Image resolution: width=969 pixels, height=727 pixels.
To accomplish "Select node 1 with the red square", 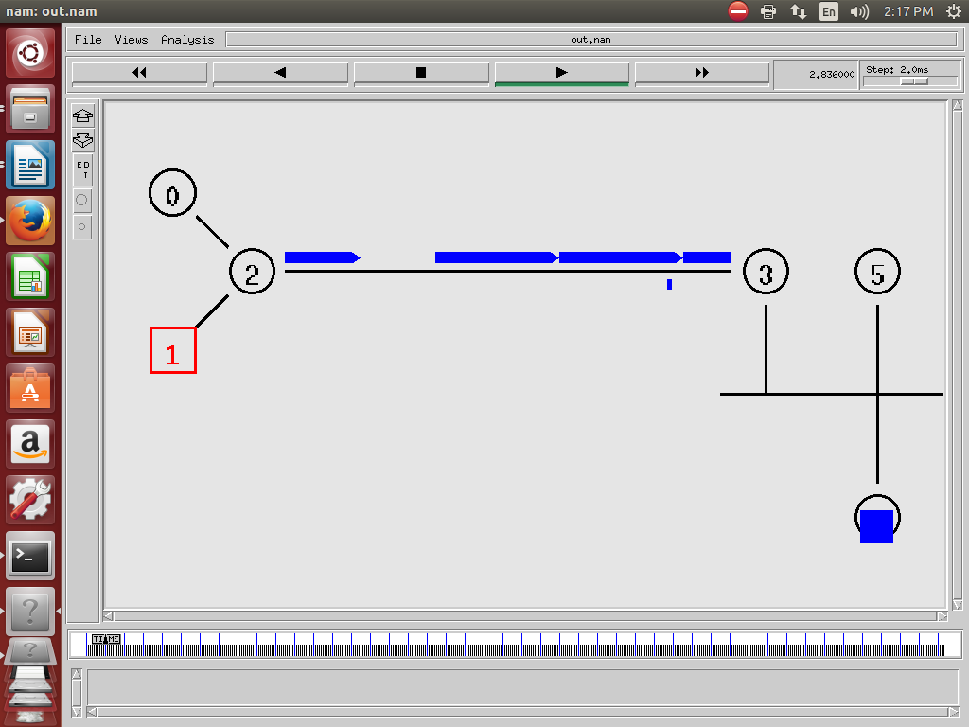I will click(x=172, y=350).
